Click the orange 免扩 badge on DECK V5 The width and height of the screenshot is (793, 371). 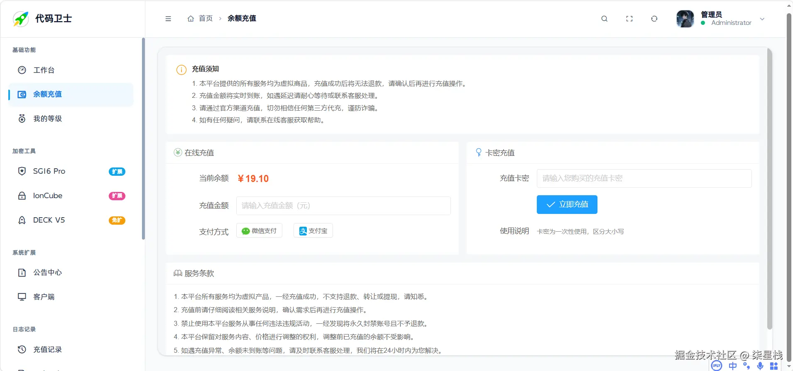pyautogui.click(x=117, y=220)
